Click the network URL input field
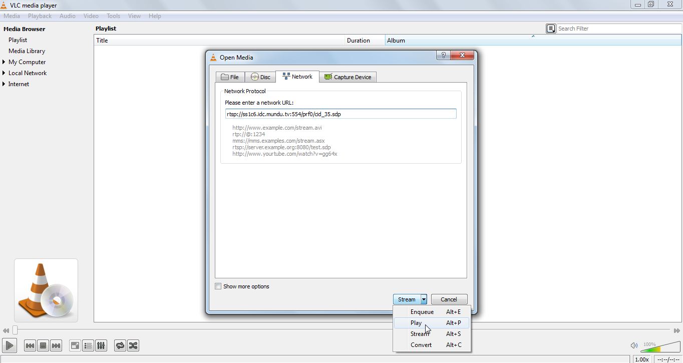Image resolution: width=683 pixels, height=363 pixels. pyautogui.click(x=340, y=114)
